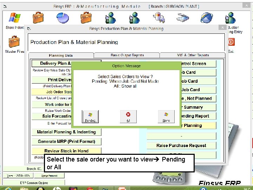
Task: Switch to the Basic Output Reports tab
Action: pos(127,55)
